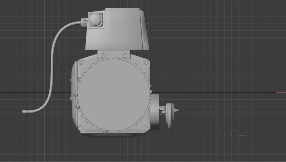
Task: Click the top-left corner bolt of the motor frame
Action: pyautogui.click(x=81, y=63)
